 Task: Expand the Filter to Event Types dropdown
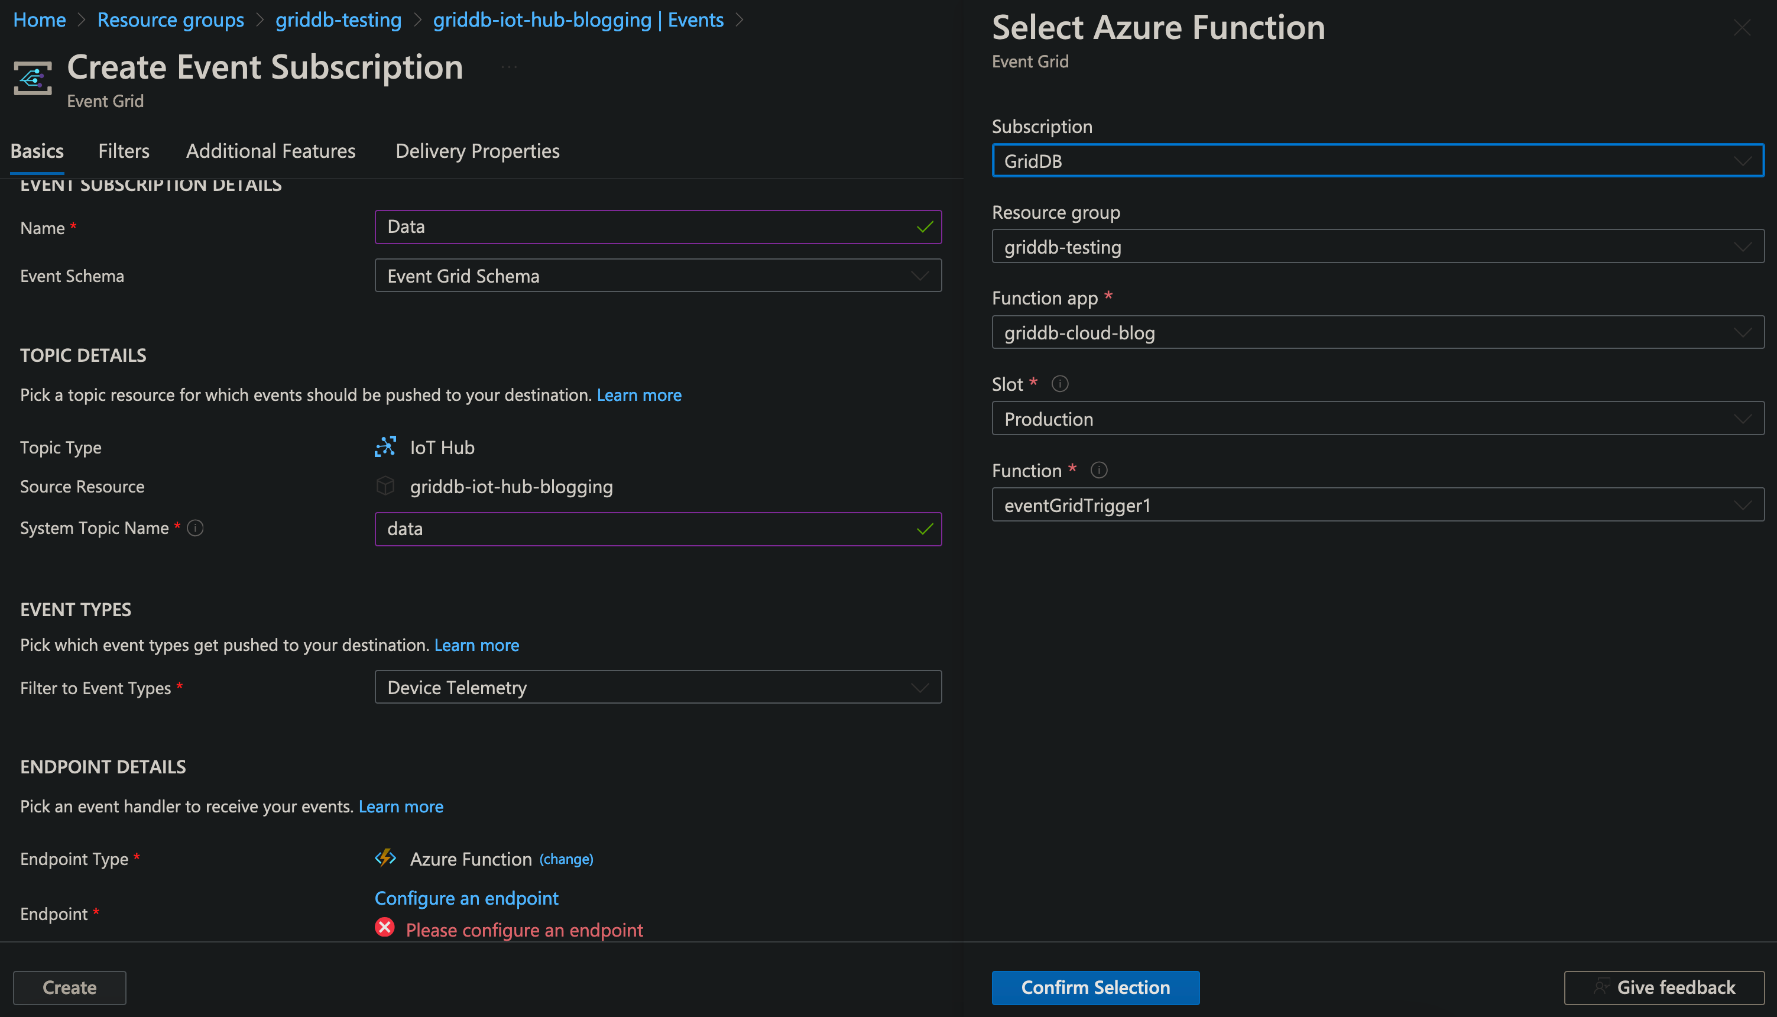[658, 687]
